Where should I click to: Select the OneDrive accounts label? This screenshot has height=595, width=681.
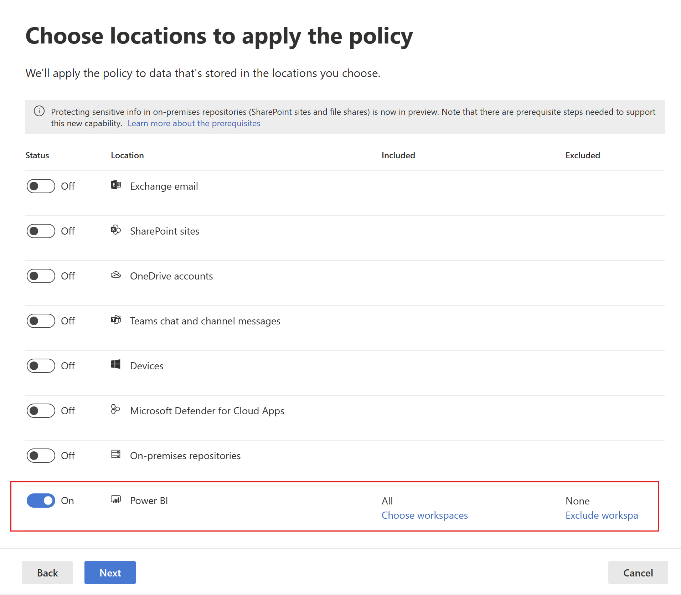(x=171, y=276)
